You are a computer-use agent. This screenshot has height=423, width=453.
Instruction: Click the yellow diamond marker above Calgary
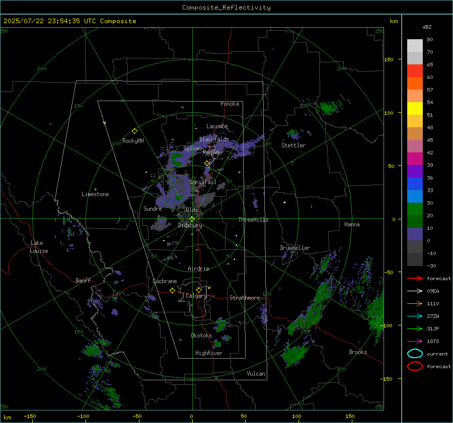[x=199, y=290]
